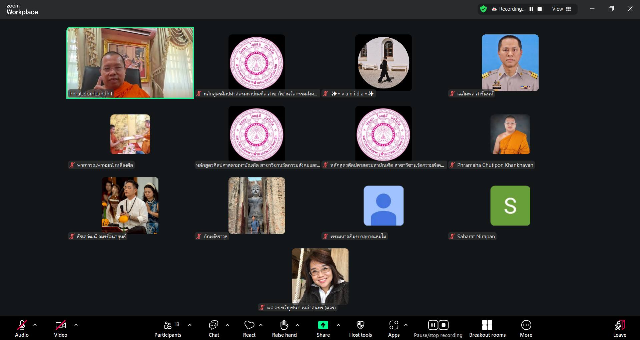Image resolution: width=640 pixels, height=340 pixels.
Task: Expand the Share options chevron
Action: click(x=339, y=325)
